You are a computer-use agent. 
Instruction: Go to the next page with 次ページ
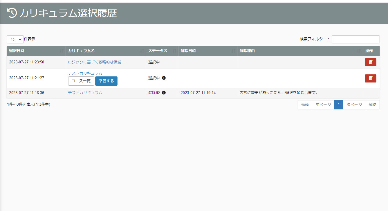coord(354,105)
